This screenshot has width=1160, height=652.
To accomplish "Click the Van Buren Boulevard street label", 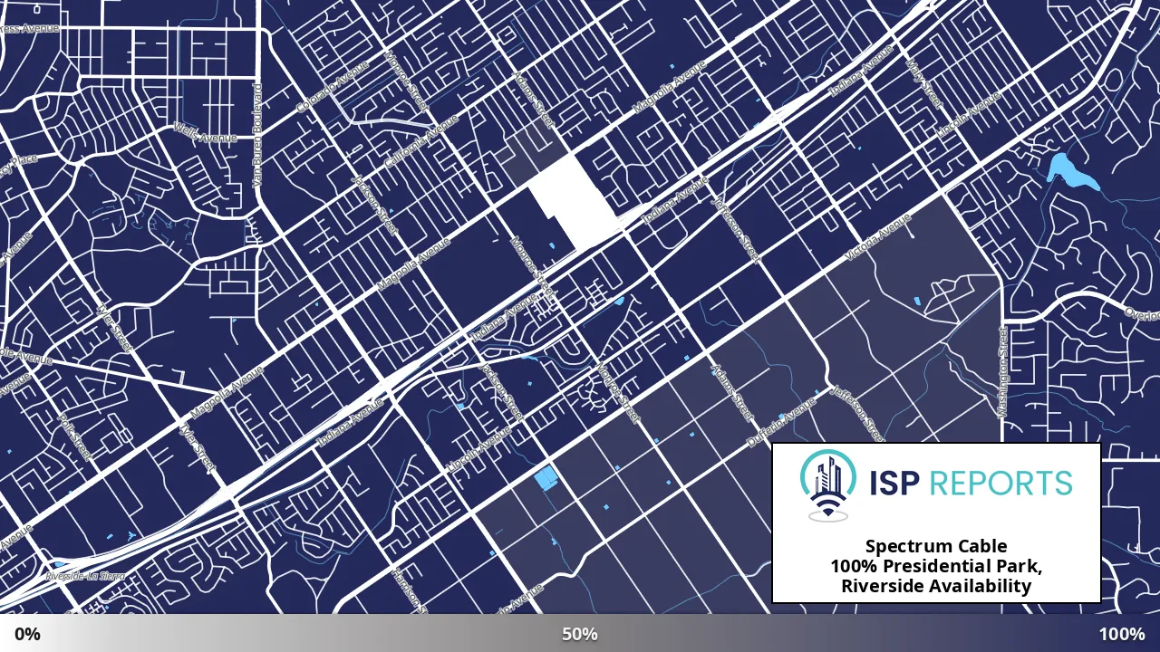I will (257, 136).
